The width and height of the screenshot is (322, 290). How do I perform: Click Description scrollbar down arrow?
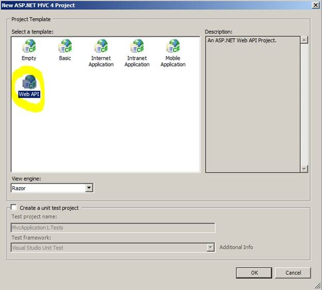(x=304, y=169)
